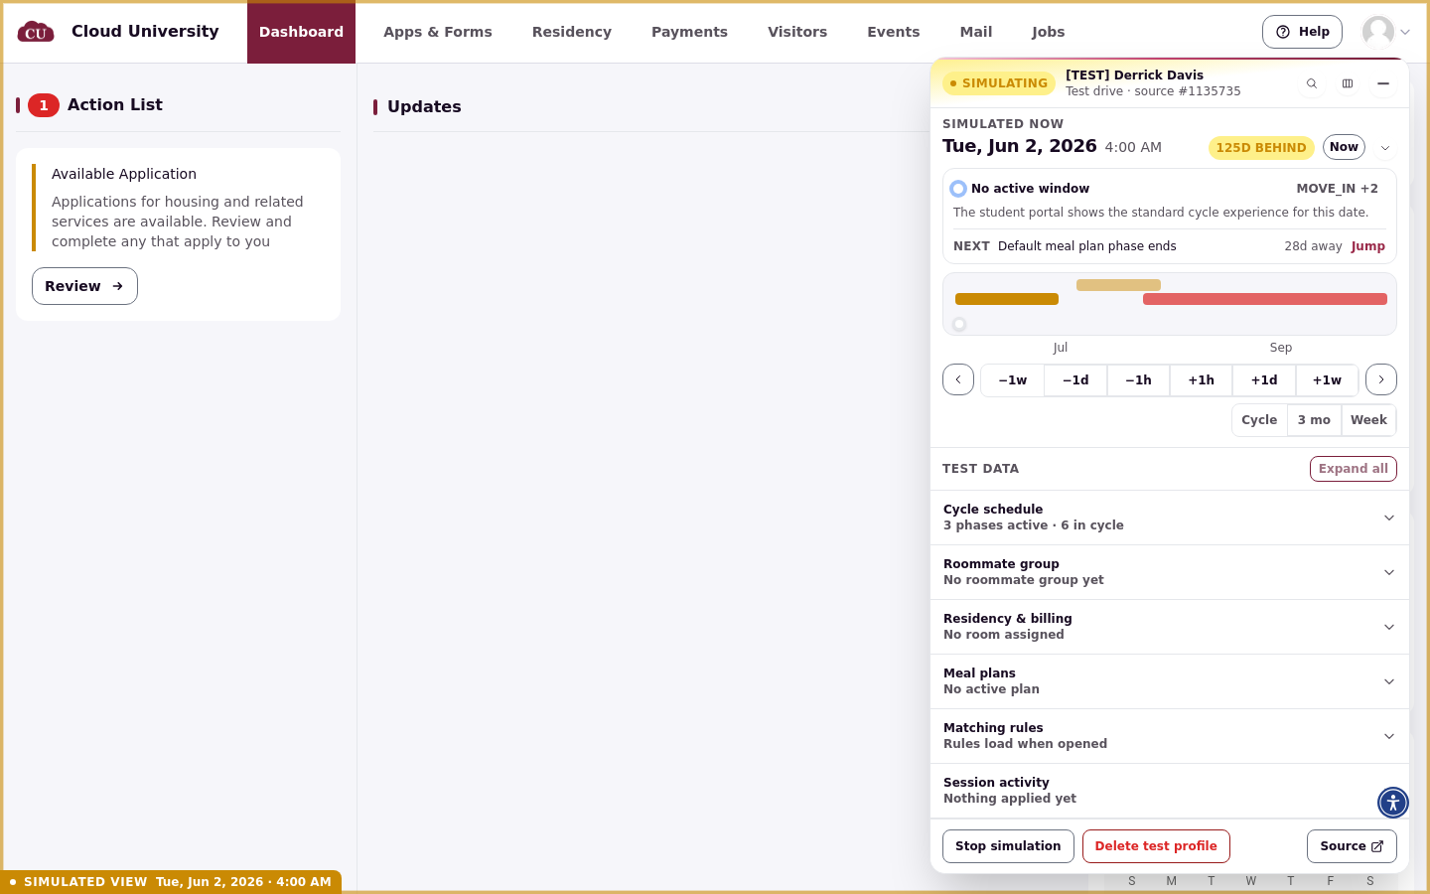Viewport: 1430px width, 894px height.
Task: Switch timeline range to Week
Action: [1368, 420]
